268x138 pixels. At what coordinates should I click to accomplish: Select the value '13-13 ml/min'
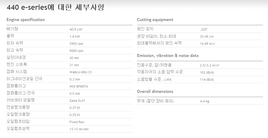click(x=79, y=129)
